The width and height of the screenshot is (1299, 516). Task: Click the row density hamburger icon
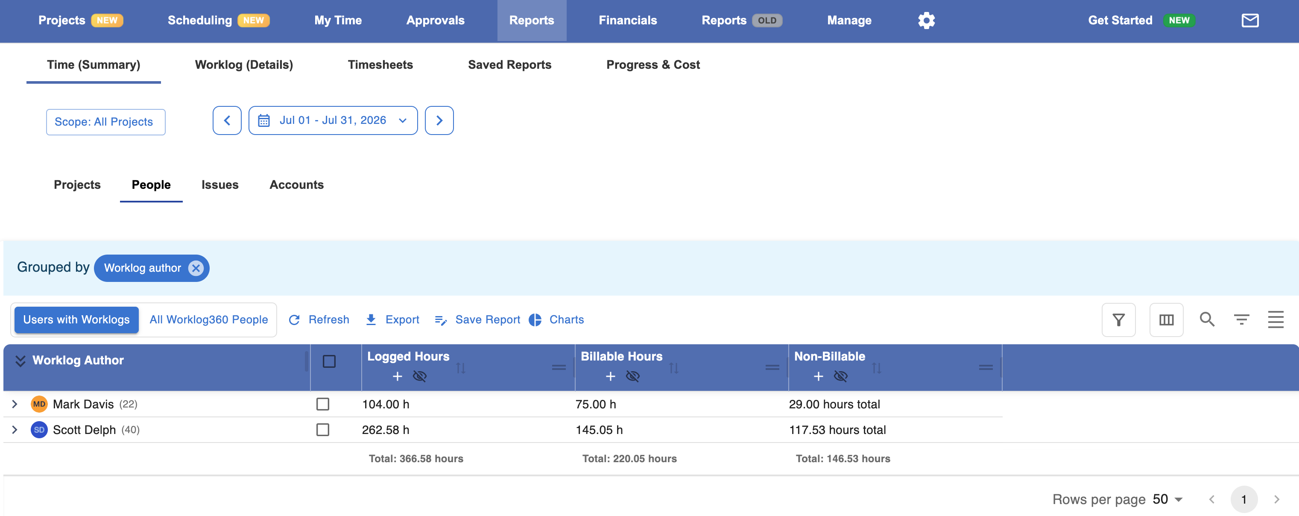1275,319
